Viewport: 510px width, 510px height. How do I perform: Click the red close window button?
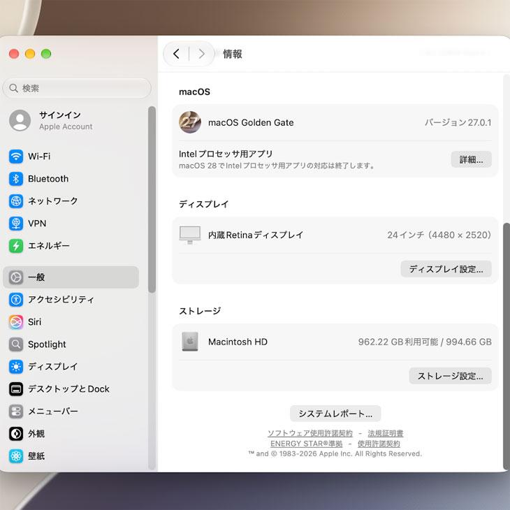pos(14,54)
